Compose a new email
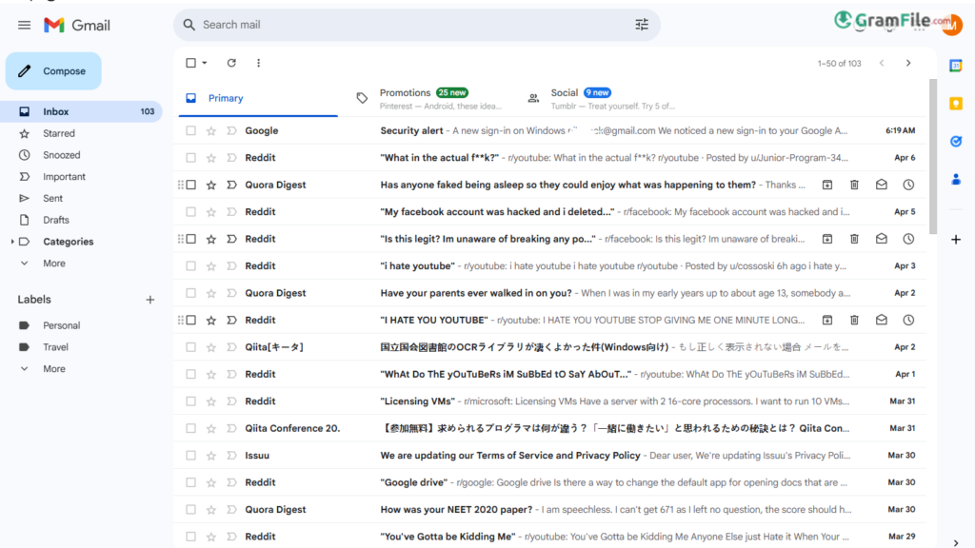975x548 pixels. (53, 70)
